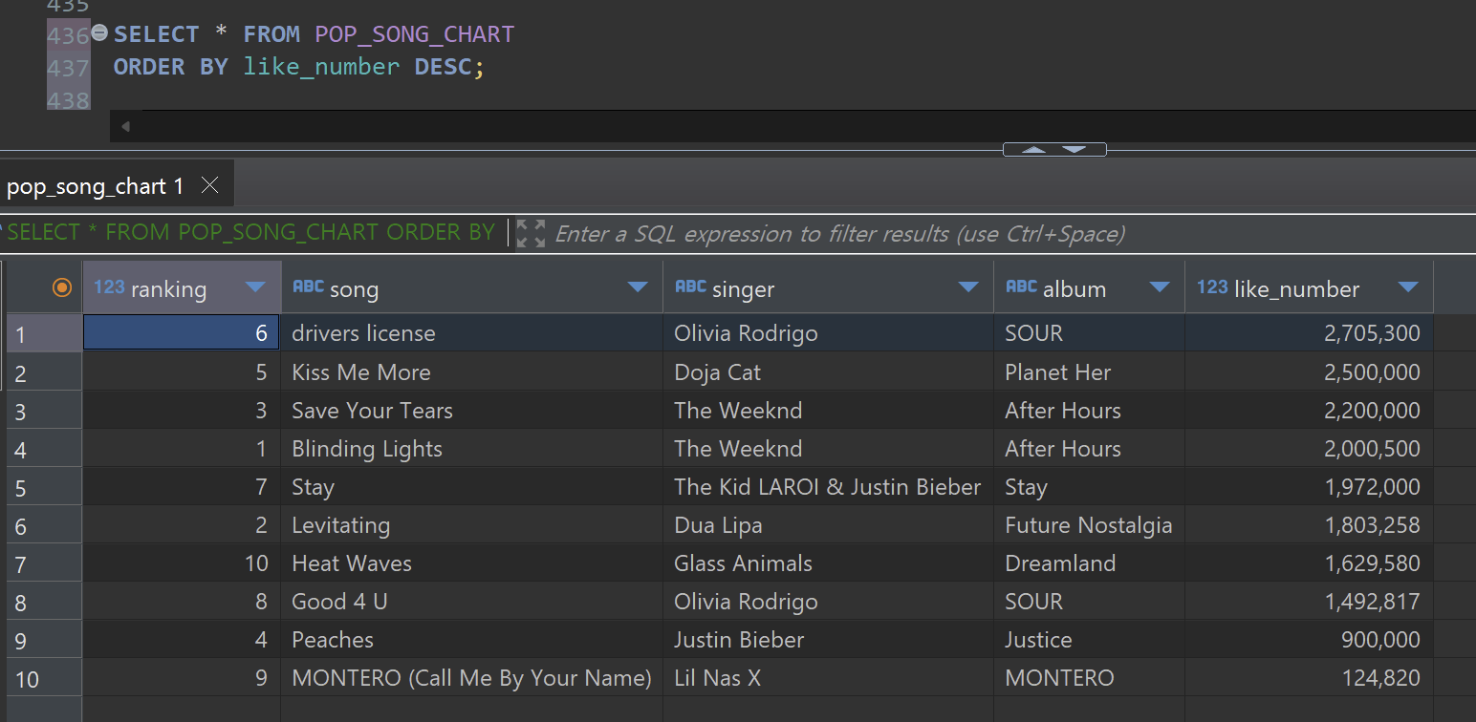Open the ranking column dropdown arrow
This screenshot has width=1476, height=722.
point(255,287)
